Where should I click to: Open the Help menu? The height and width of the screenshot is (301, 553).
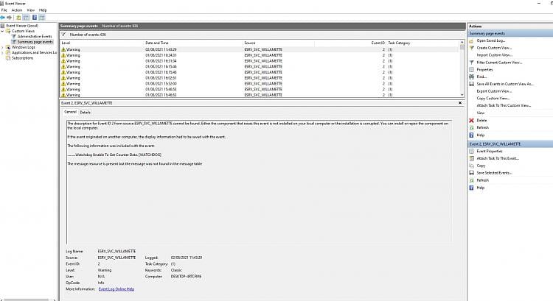43,10
